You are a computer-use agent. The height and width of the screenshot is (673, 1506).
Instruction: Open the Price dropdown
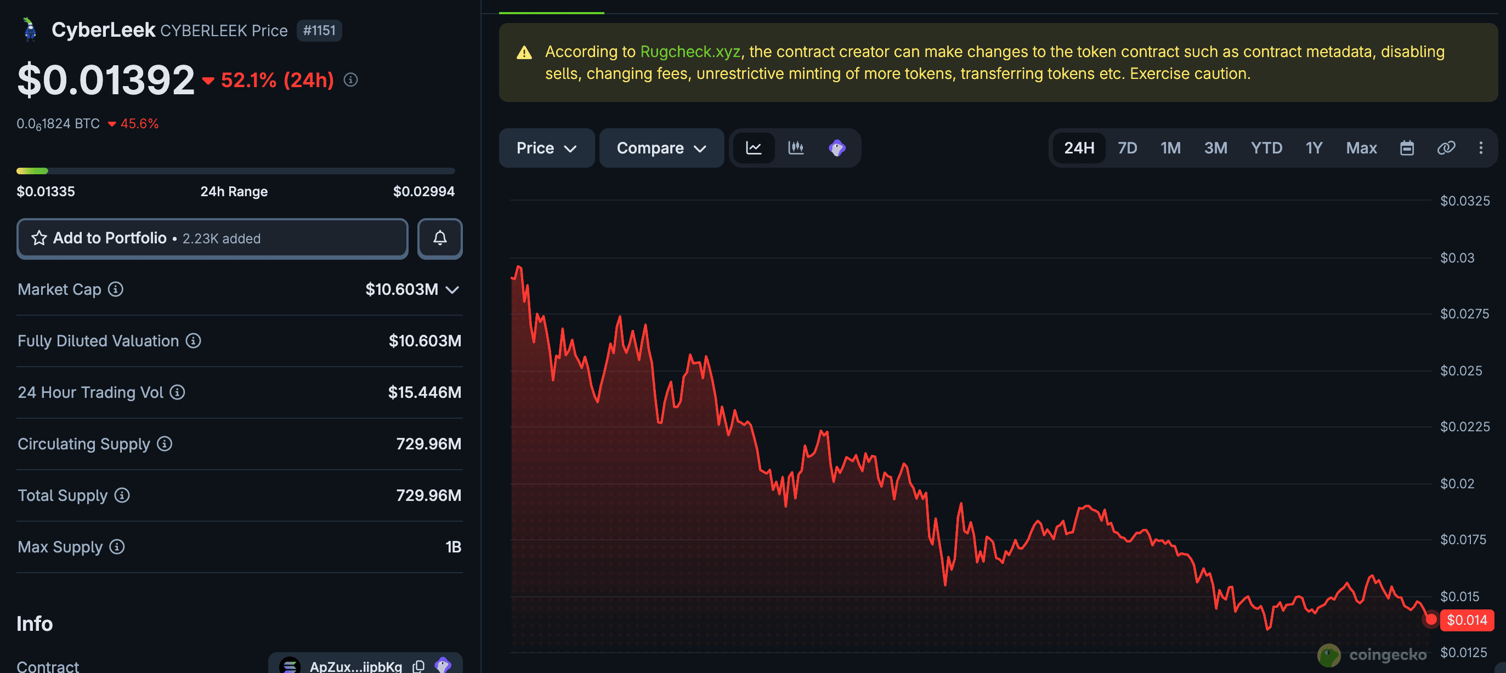pyautogui.click(x=547, y=148)
